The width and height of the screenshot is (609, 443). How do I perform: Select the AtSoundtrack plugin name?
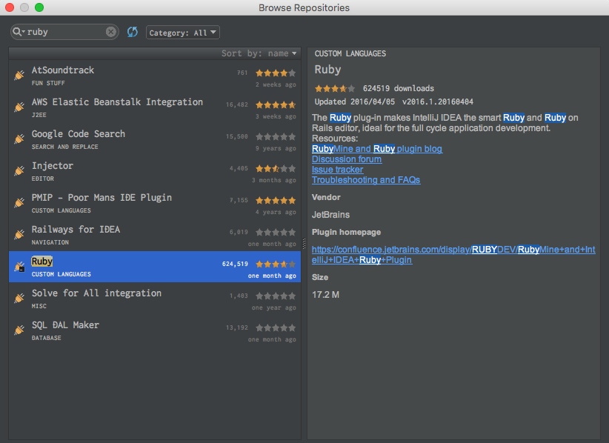[62, 70]
